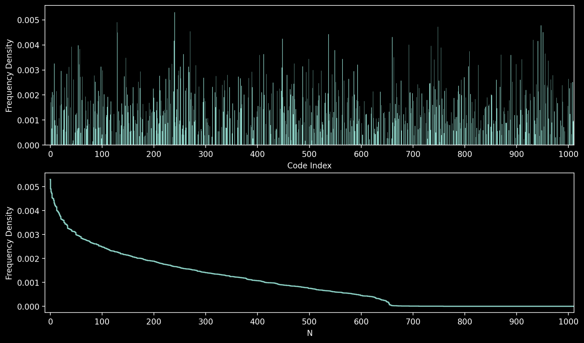Click the 0 tick on the N axis

click(50, 322)
